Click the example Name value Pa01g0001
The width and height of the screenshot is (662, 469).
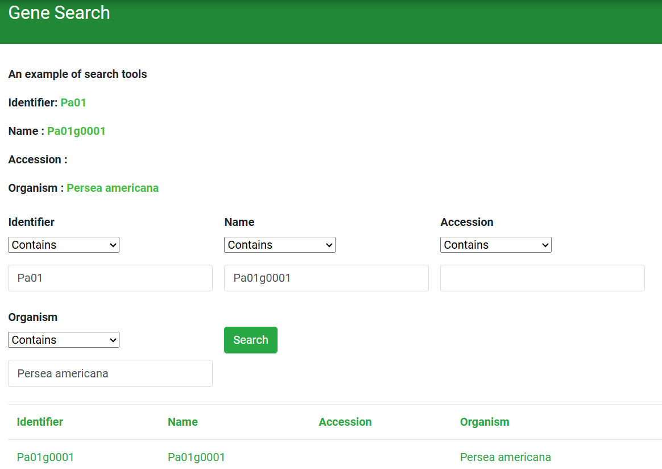[x=76, y=131]
